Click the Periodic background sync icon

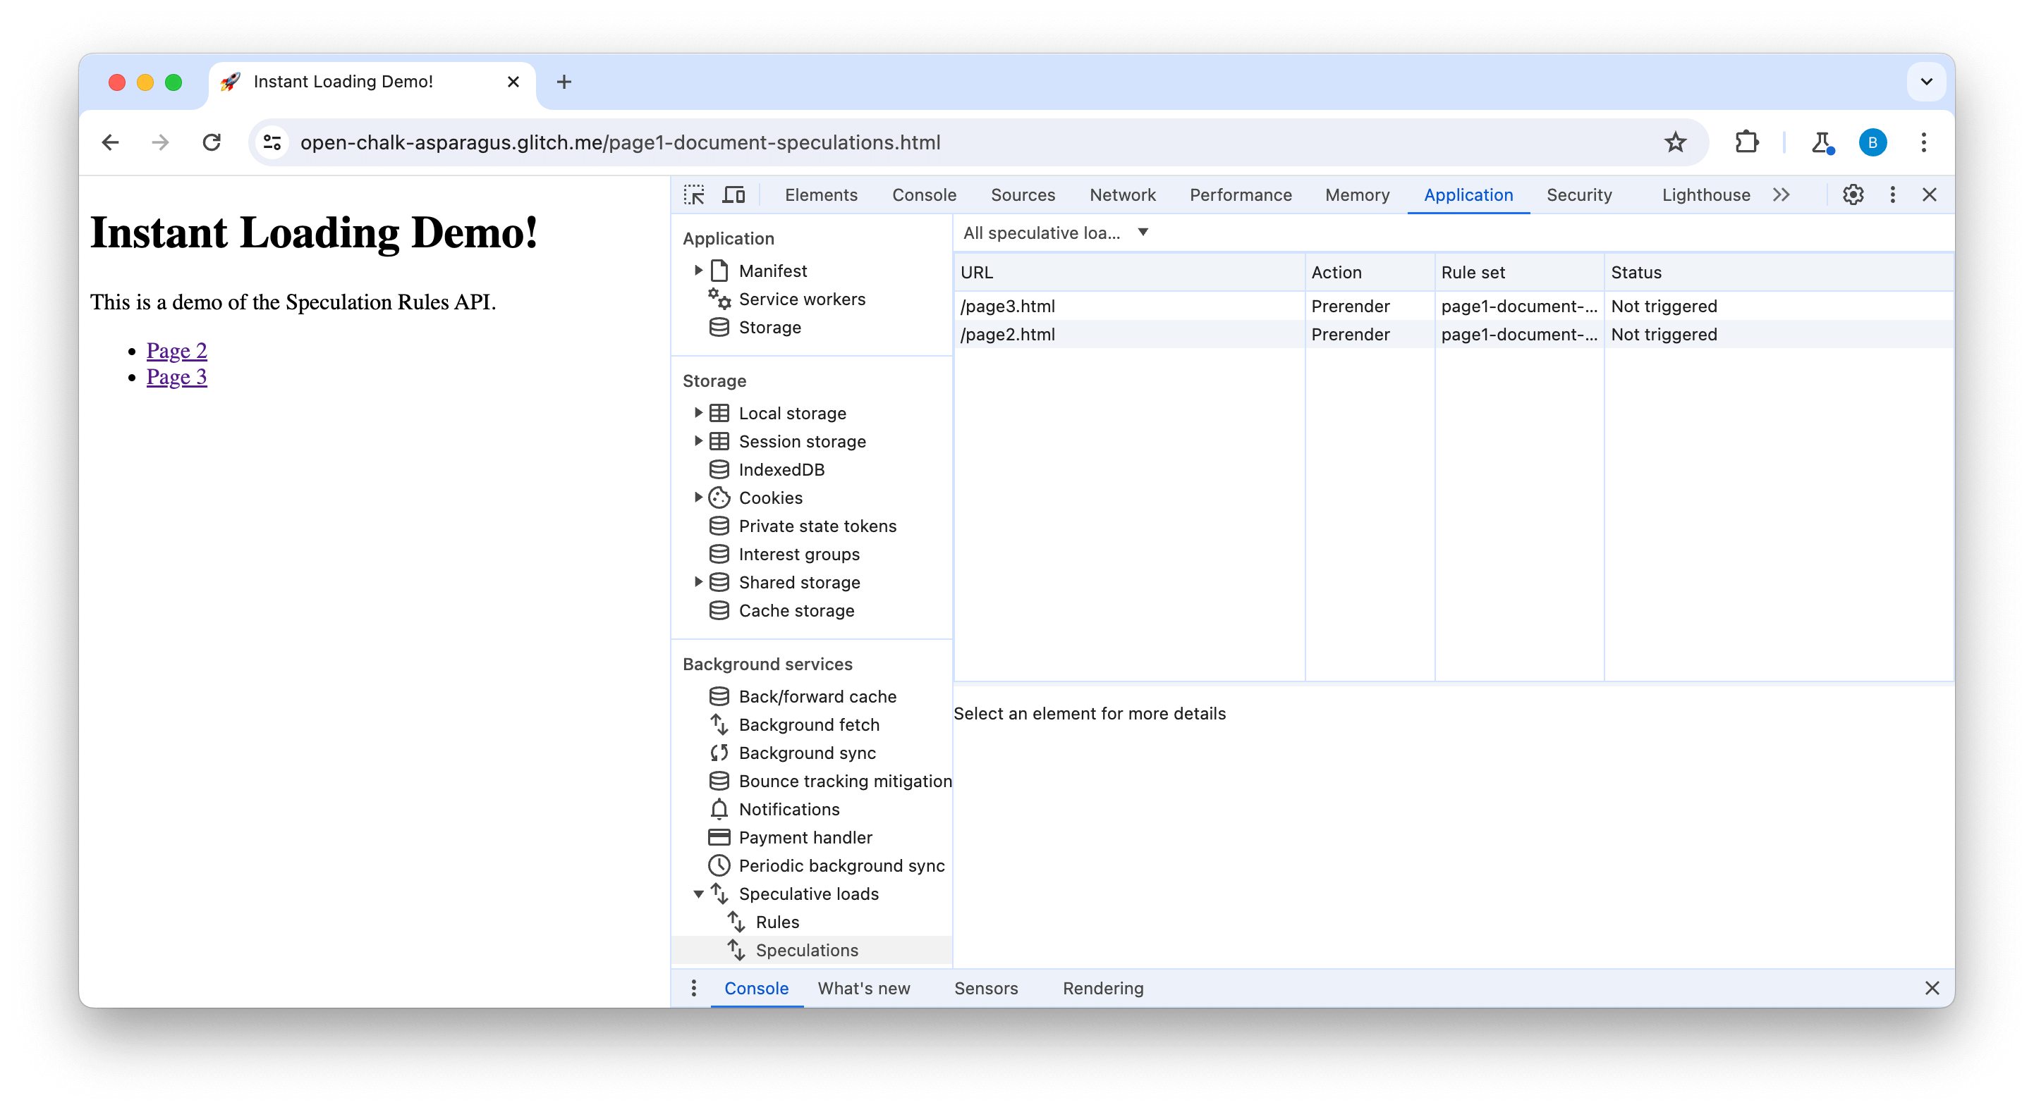tap(718, 865)
